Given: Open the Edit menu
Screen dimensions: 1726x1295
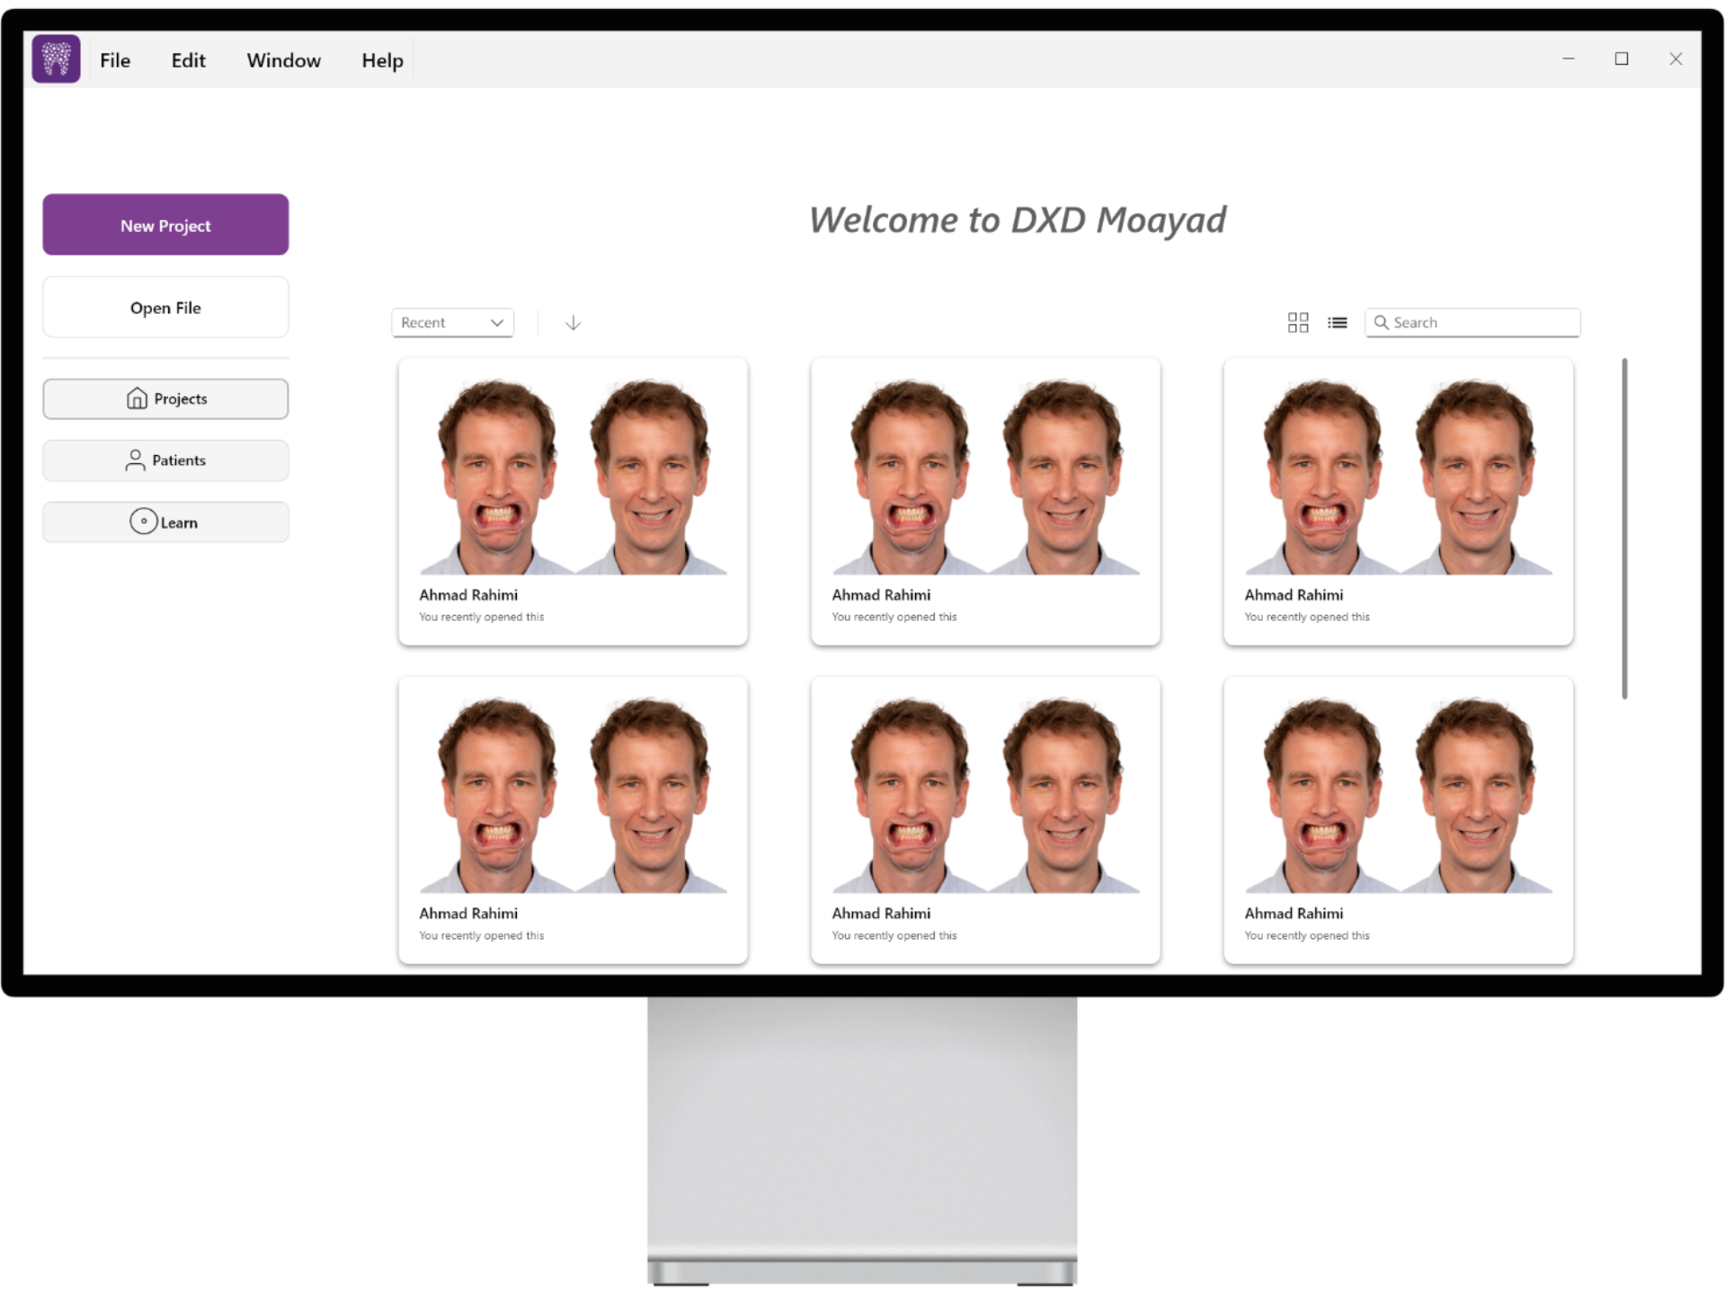Looking at the screenshot, I should (x=188, y=60).
